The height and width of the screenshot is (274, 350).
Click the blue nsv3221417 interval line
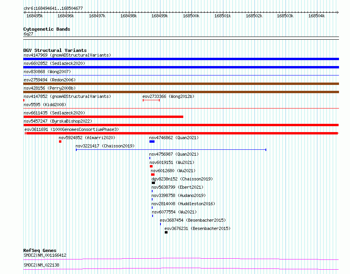coord(171,150)
